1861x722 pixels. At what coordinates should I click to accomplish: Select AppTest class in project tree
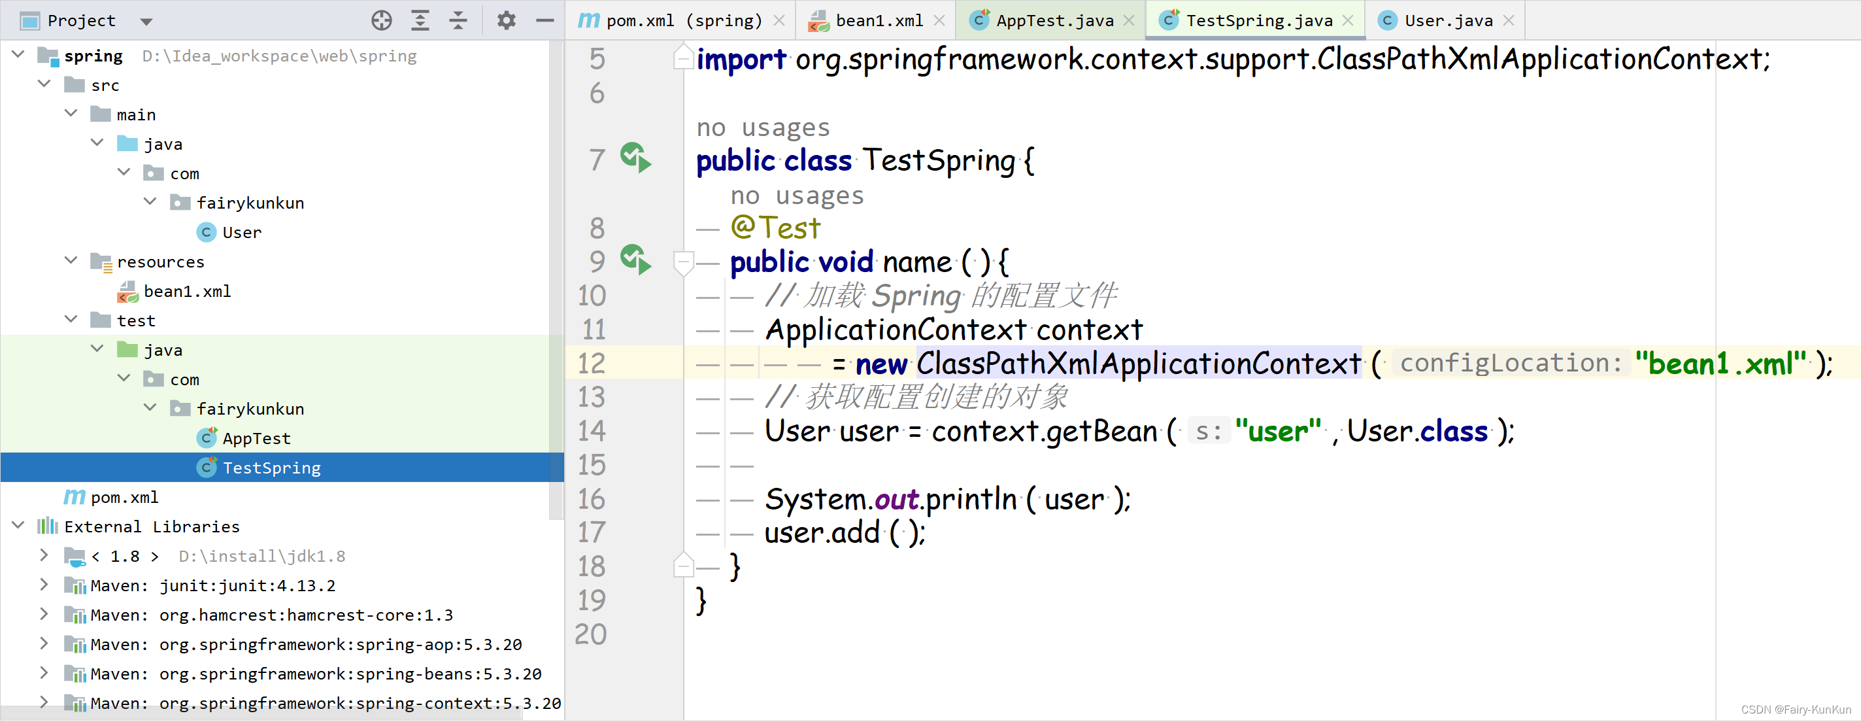(243, 438)
